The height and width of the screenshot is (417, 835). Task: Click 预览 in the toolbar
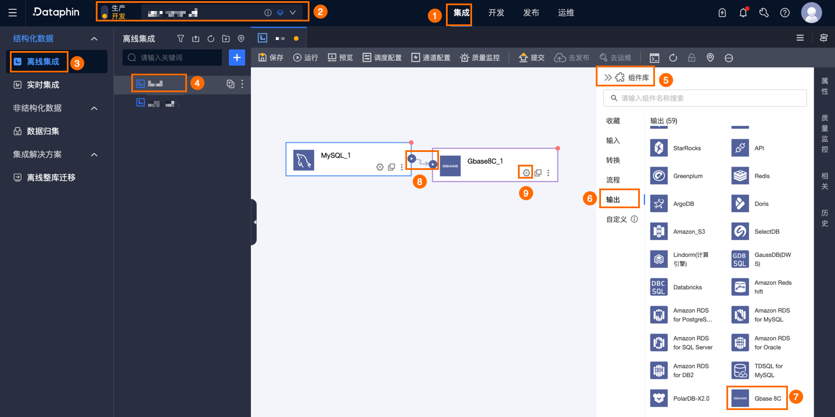tap(340, 57)
